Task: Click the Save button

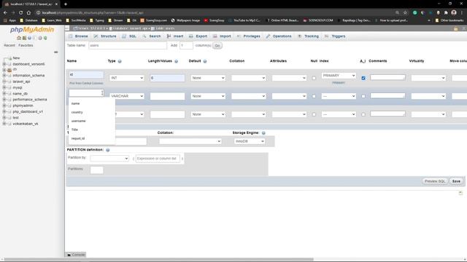Action: 456,181
